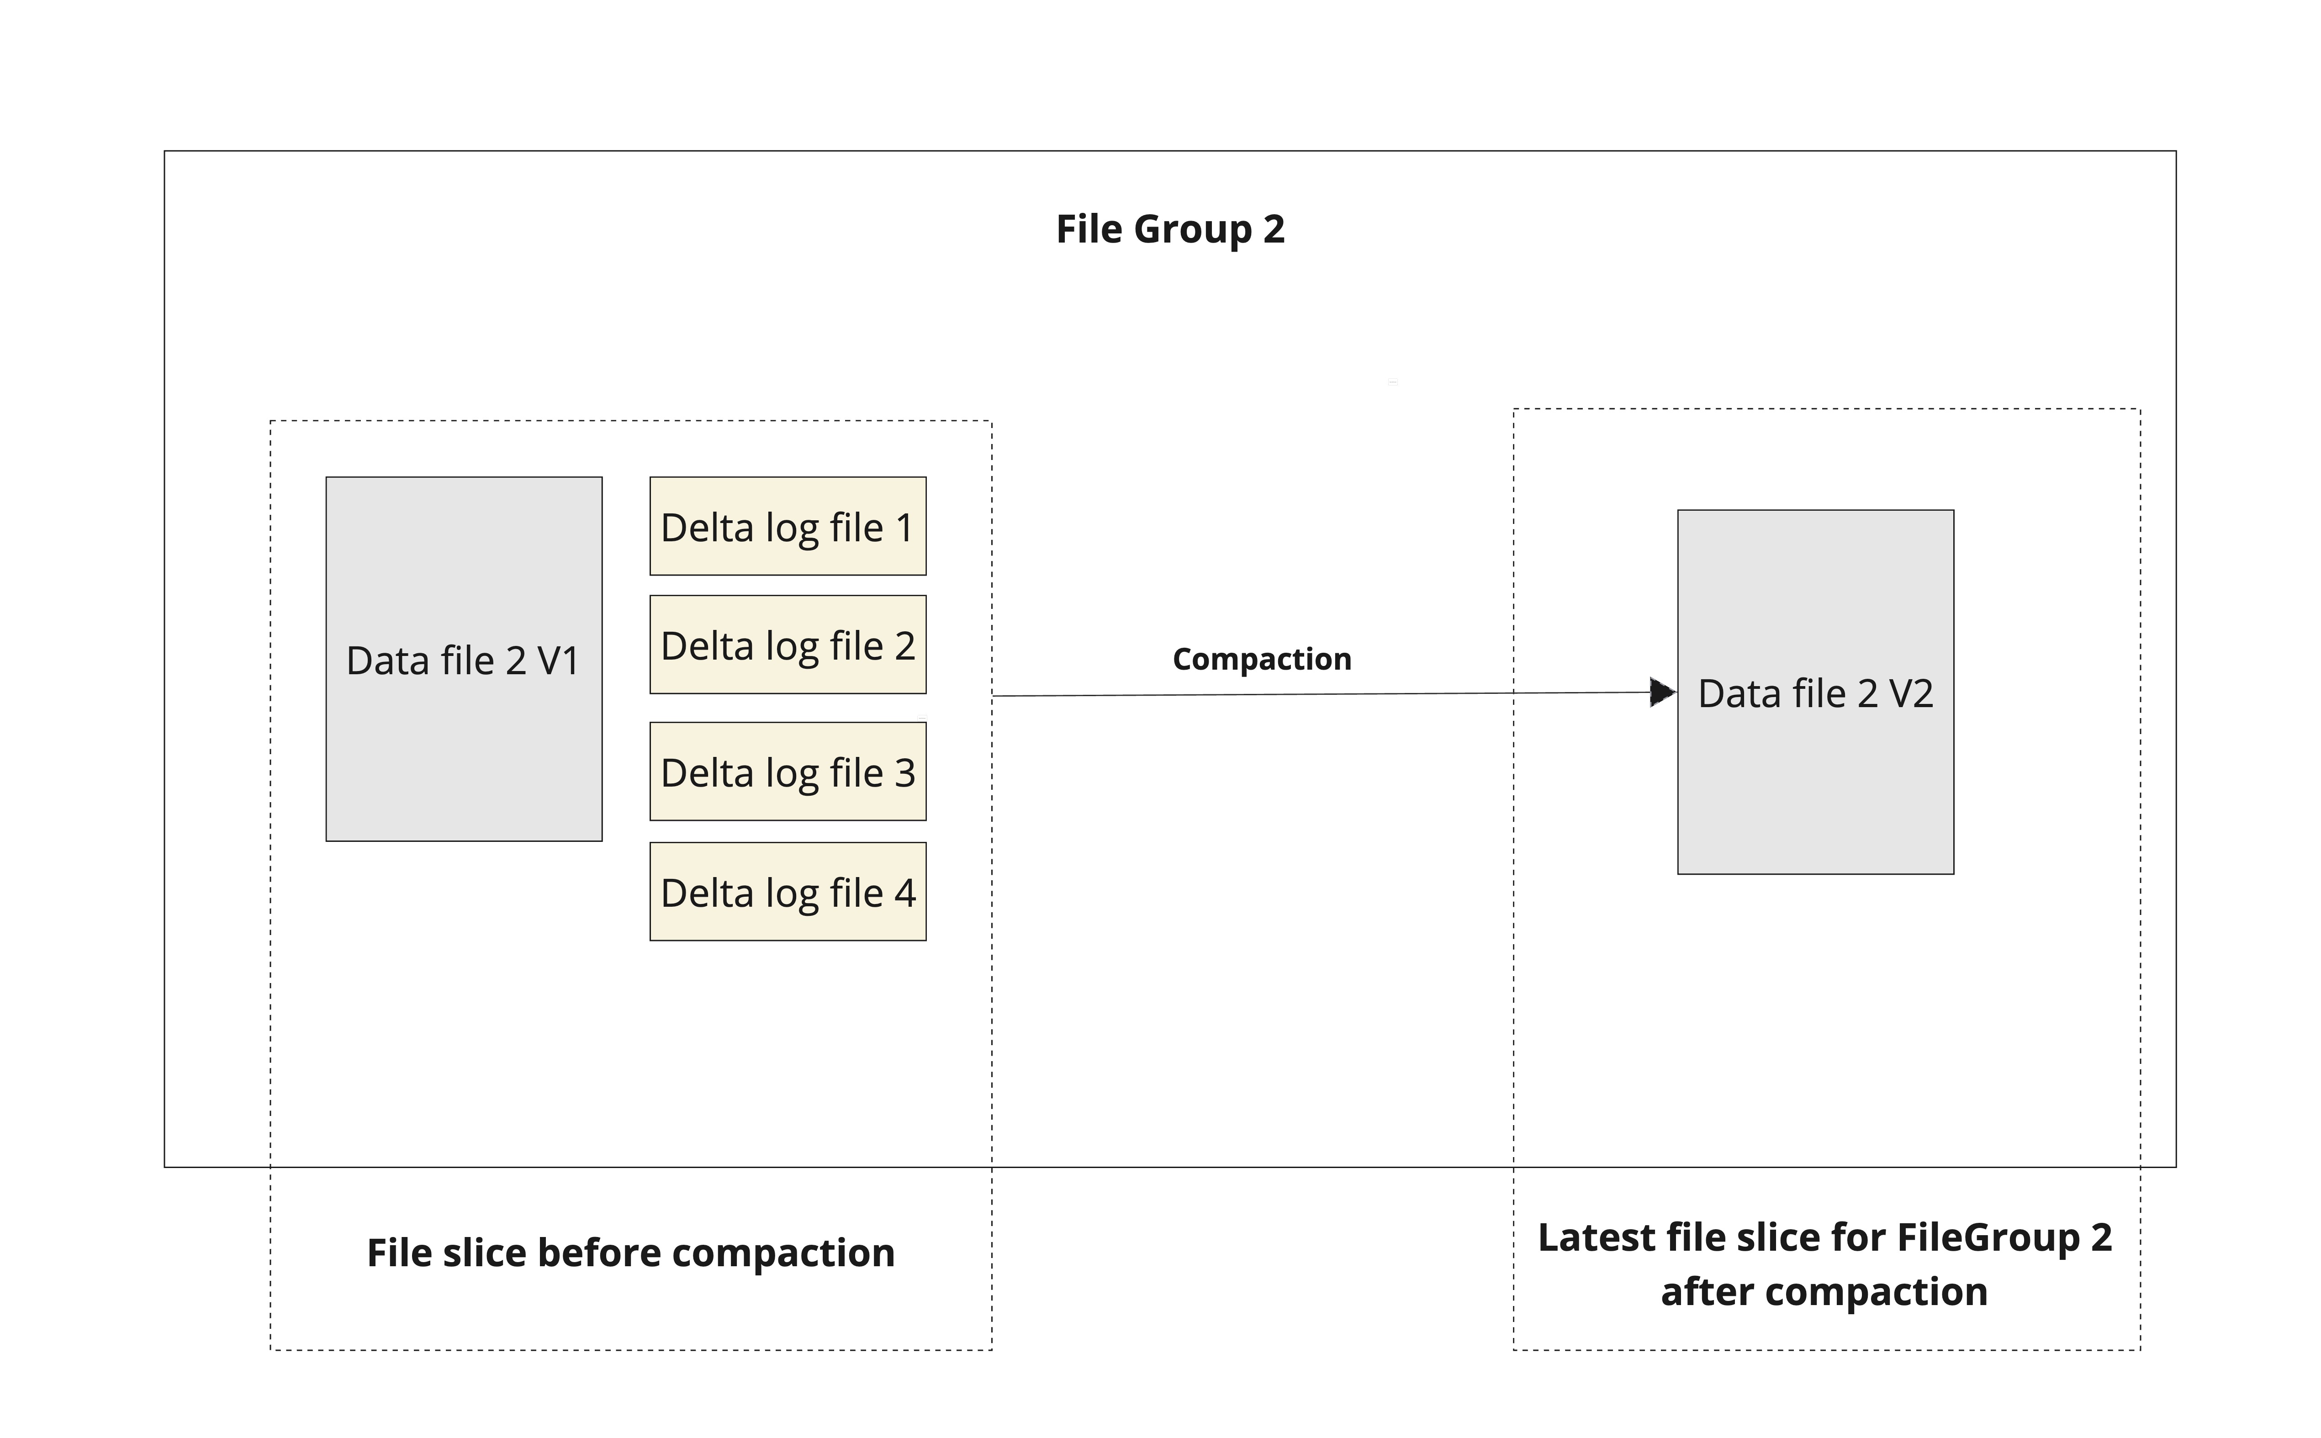Viewport: 2321px width, 1438px height.
Task: Click the File slice before compaction caption
Action: coord(630,1253)
